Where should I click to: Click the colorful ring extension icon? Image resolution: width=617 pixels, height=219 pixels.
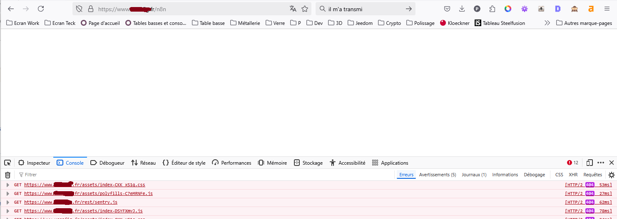pyautogui.click(x=508, y=9)
